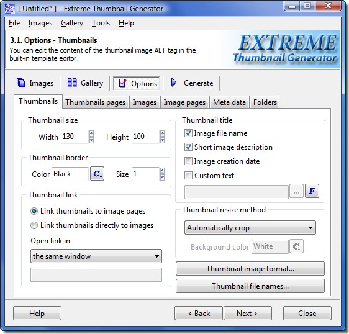Tick the Custom text checkbox

(x=188, y=175)
